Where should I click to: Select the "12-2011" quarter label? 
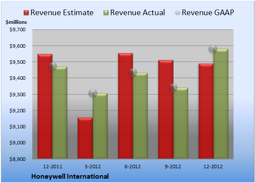tap(52, 167)
